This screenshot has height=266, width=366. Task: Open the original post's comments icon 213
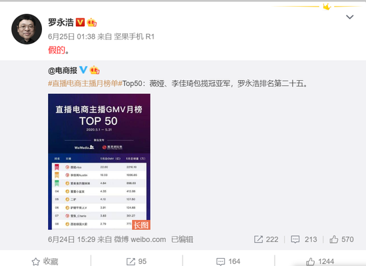[x=304, y=239]
